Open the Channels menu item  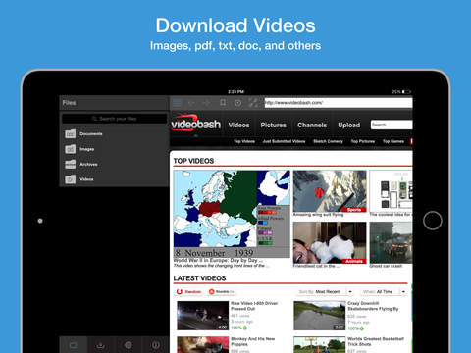pos(312,126)
